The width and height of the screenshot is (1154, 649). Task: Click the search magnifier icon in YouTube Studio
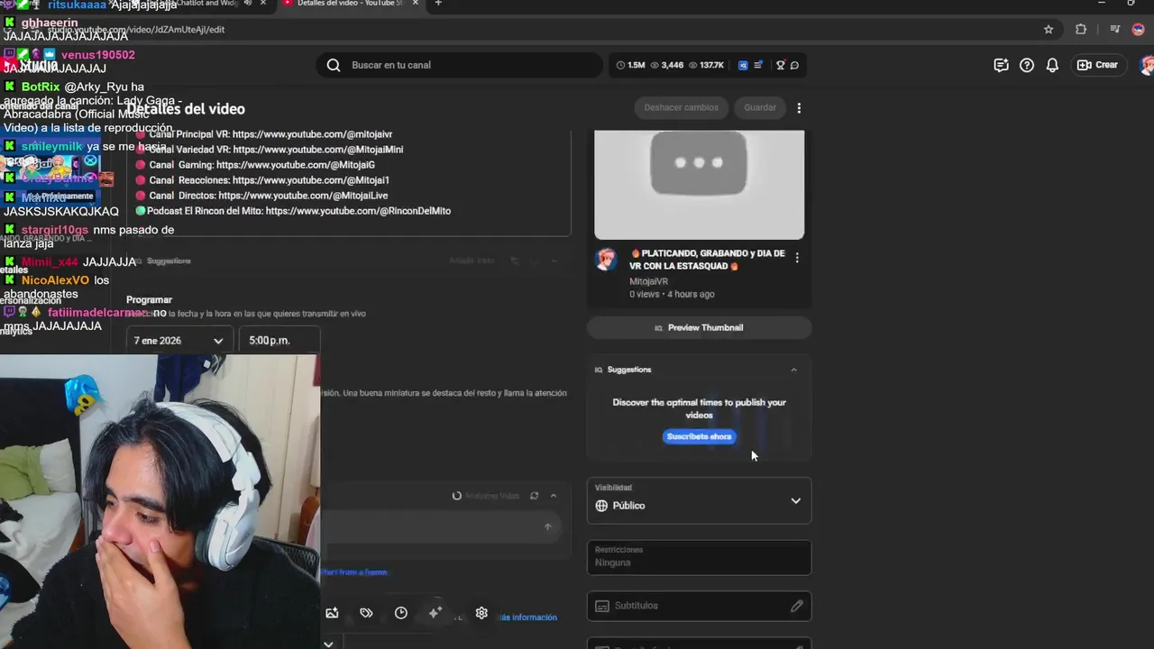tap(334, 65)
